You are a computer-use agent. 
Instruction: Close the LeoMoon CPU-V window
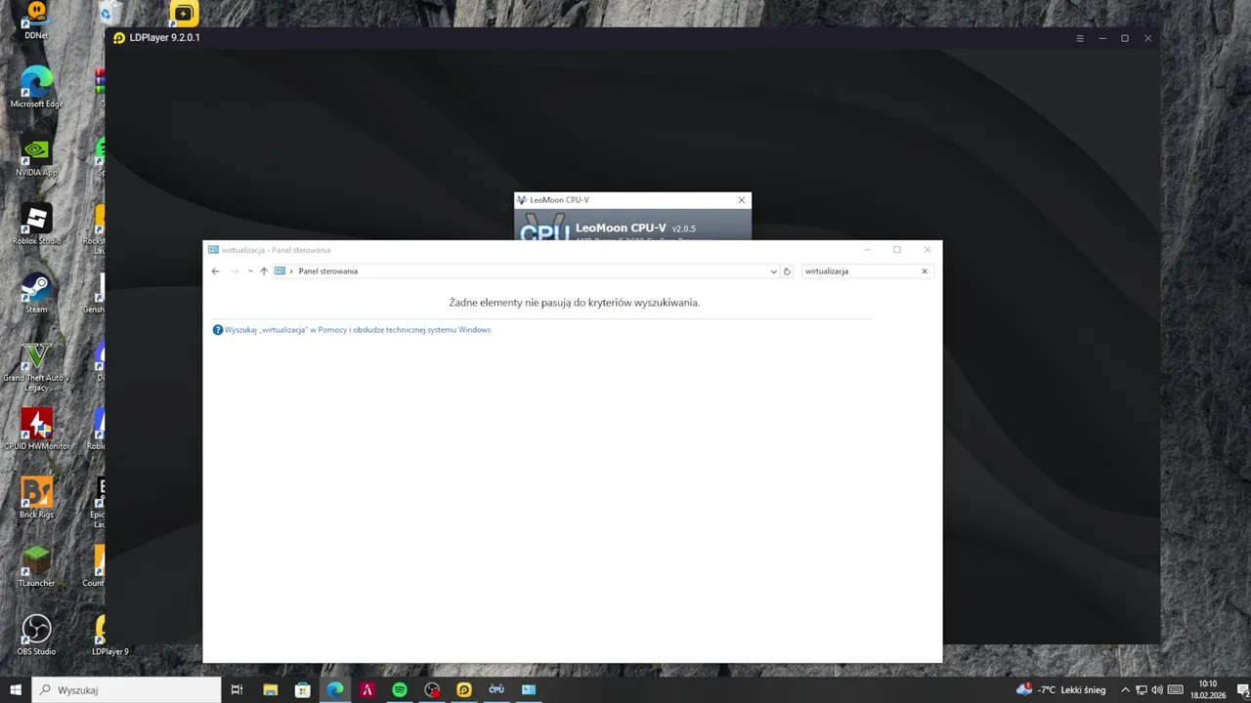[x=742, y=200]
